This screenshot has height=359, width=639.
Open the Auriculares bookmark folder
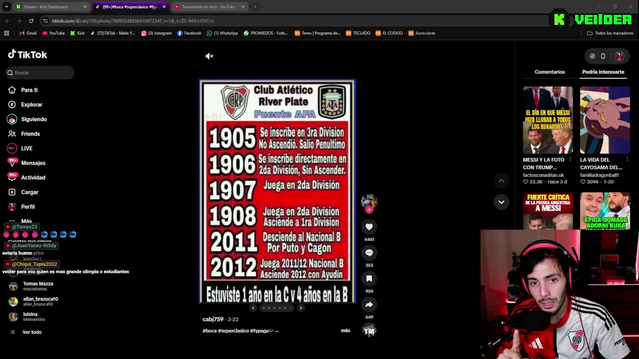(x=422, y=33)
